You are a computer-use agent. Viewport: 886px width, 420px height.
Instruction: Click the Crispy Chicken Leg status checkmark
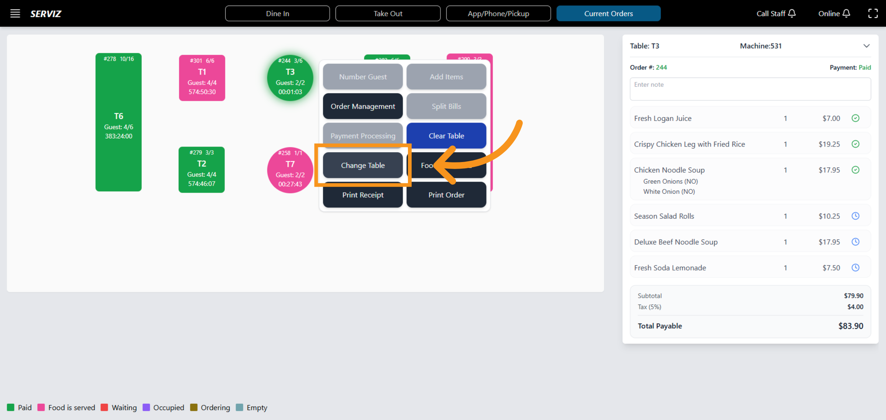point(855,144)
